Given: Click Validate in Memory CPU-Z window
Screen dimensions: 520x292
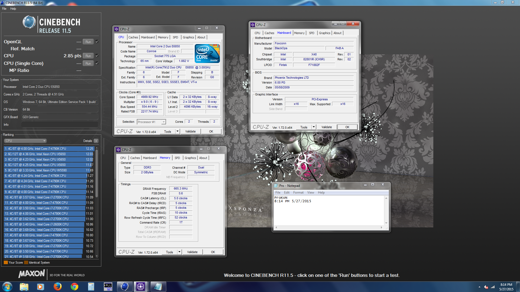Looking at the screenshot, I should [193, 252].
